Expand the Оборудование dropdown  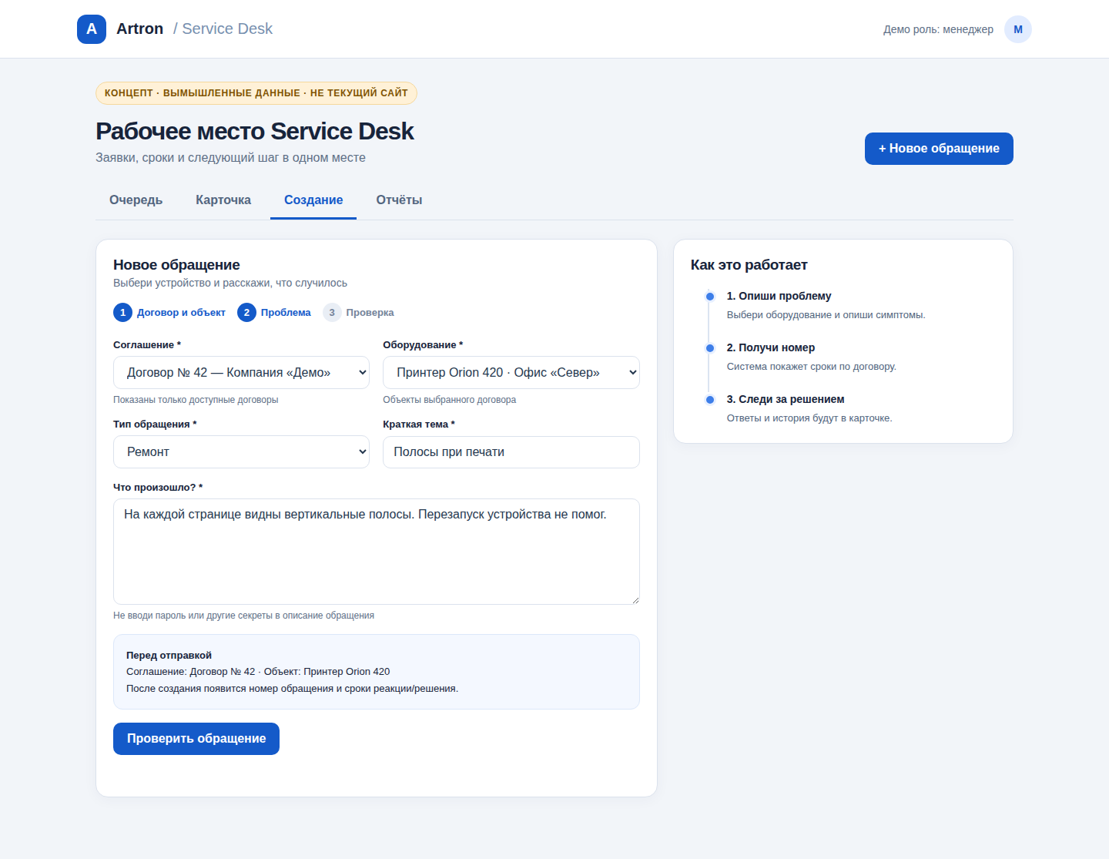511,373
